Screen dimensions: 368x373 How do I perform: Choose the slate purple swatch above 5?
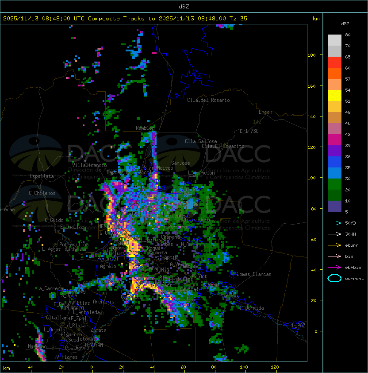point(334,206)
